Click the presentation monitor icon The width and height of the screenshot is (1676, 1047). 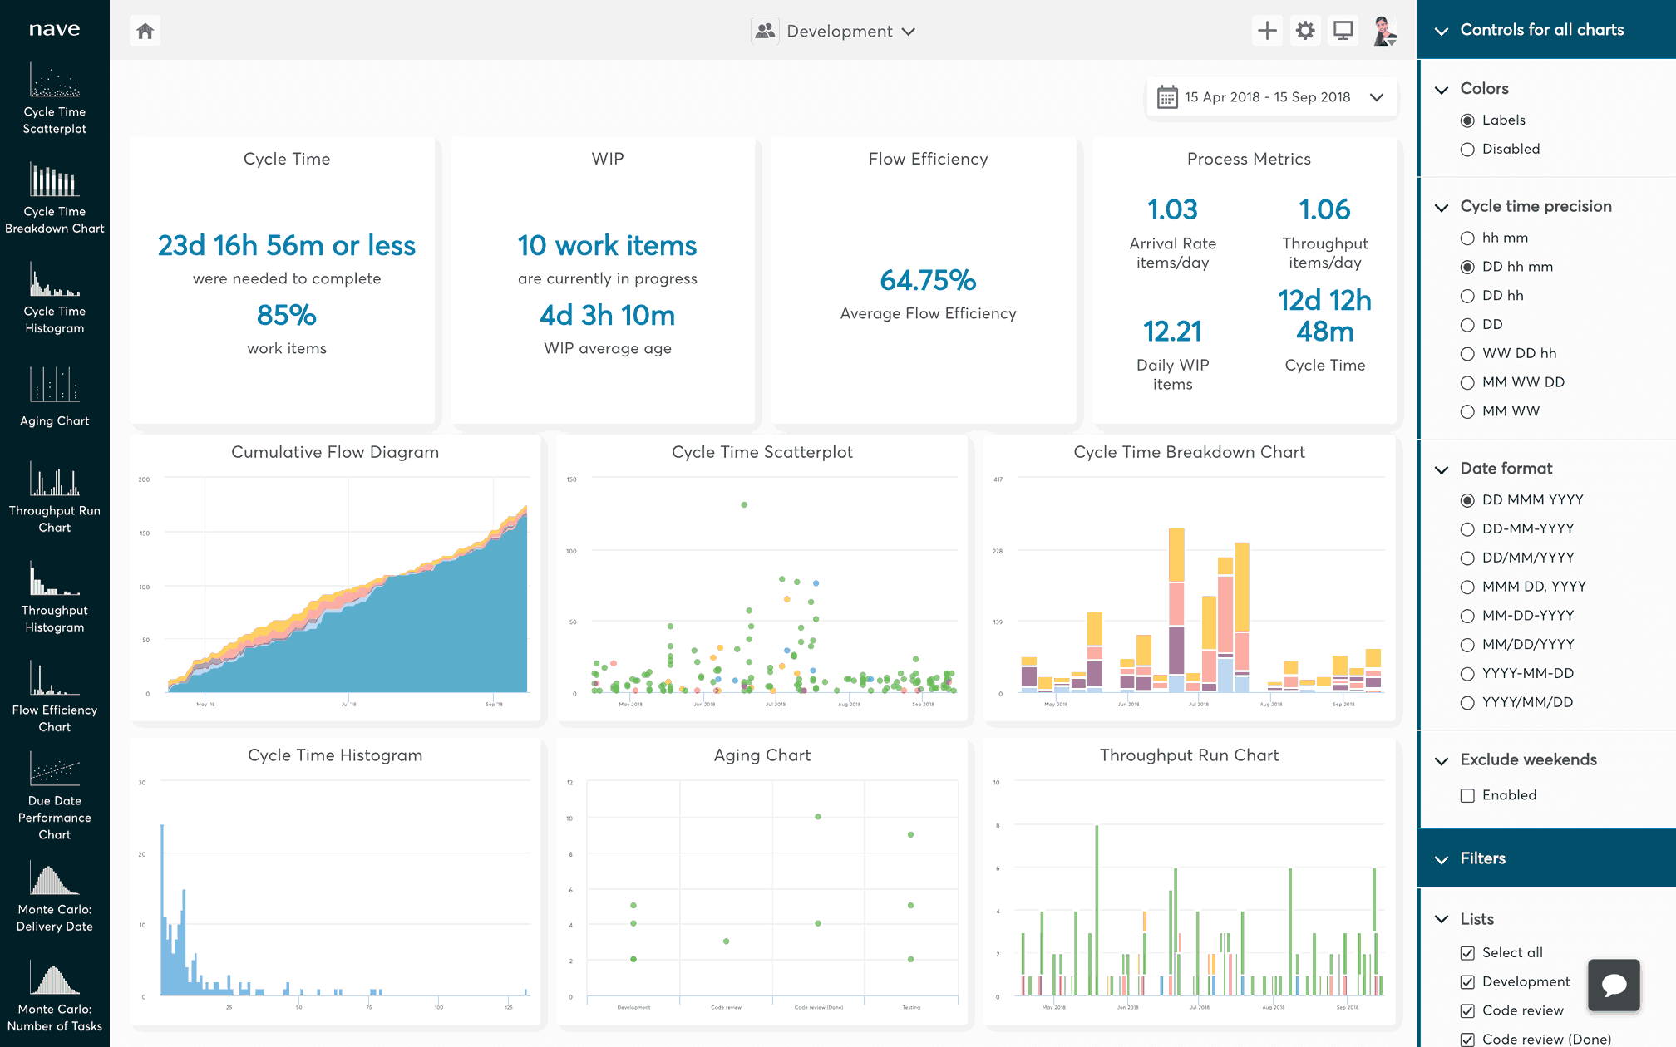(x=1343, y=32)
